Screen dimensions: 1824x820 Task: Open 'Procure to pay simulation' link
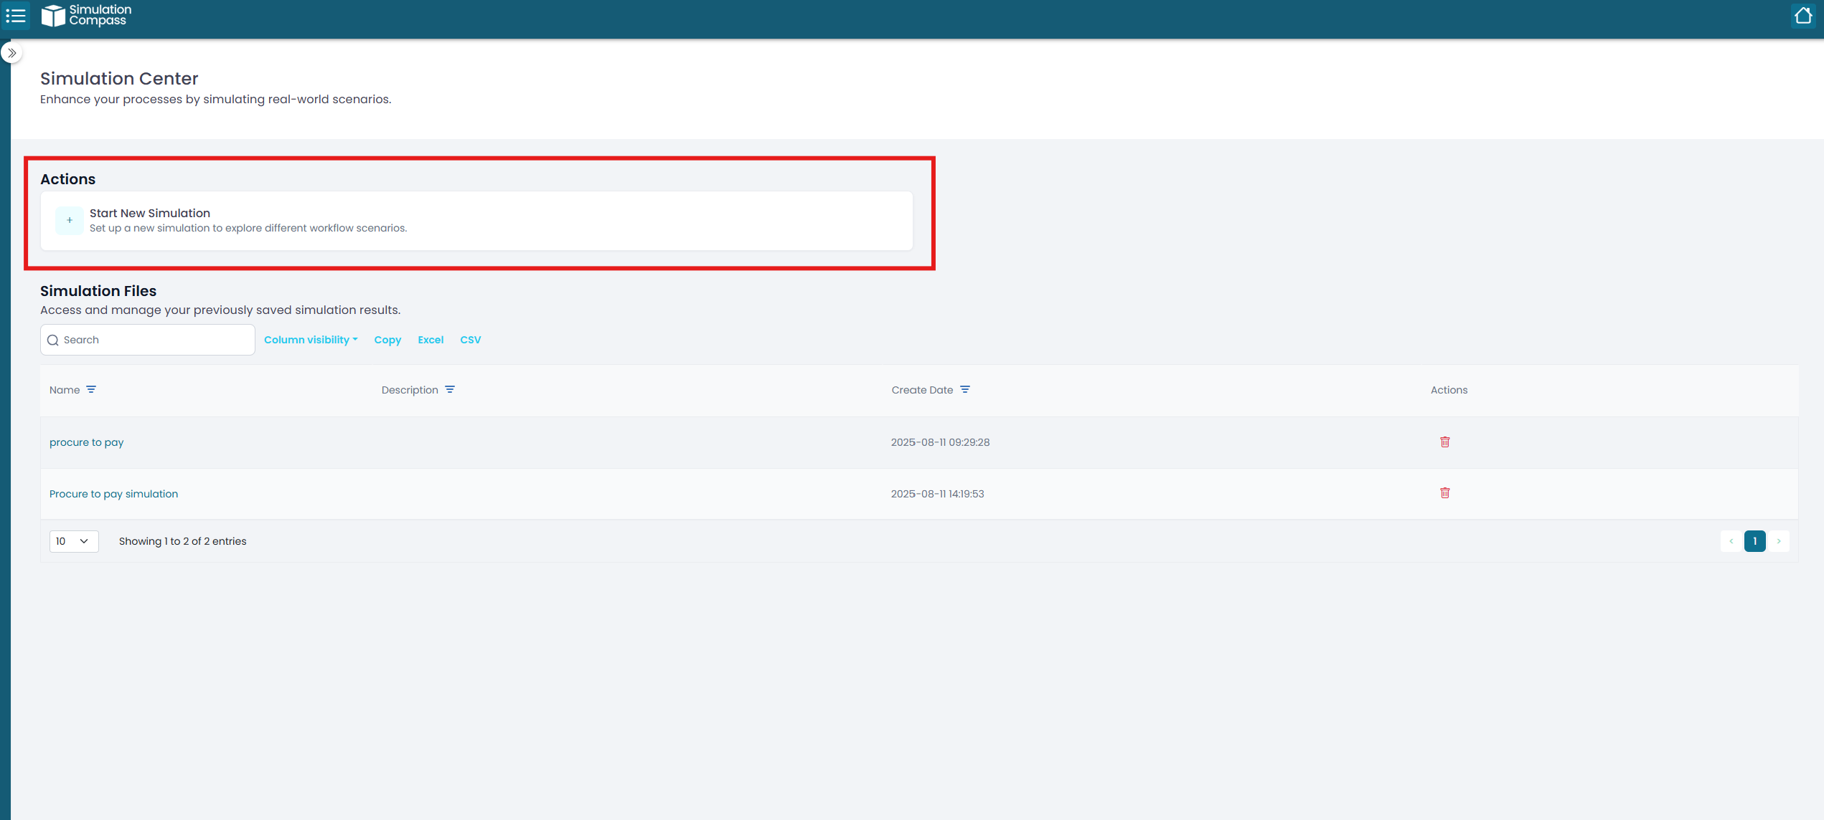(x=113, y=494)
